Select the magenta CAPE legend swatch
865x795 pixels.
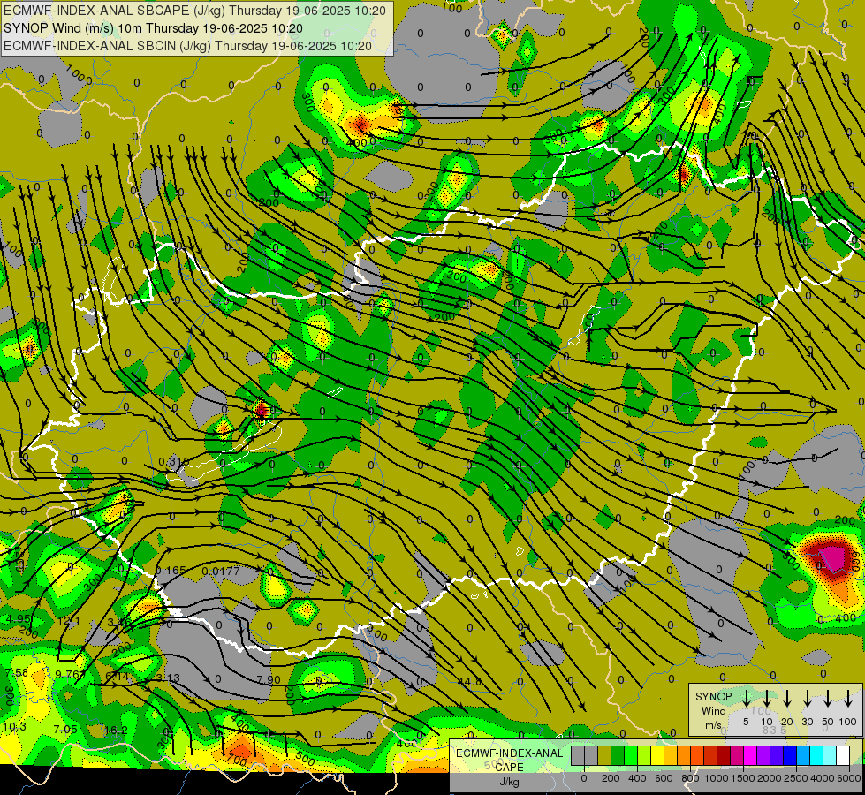point(750,755)
